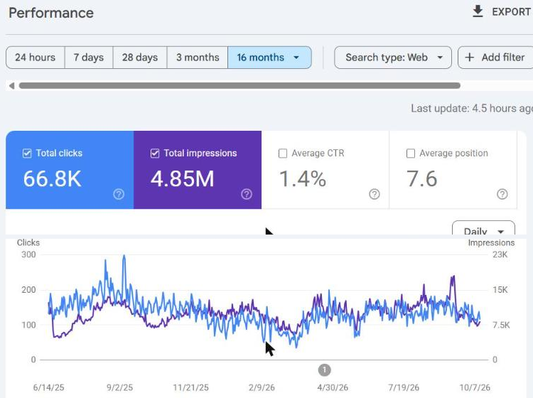Open help for Total clicks

click(x=119, y=194)
